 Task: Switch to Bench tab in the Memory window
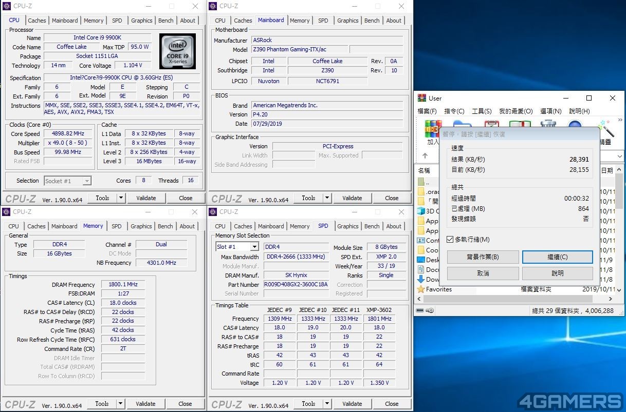pos(165,226)
